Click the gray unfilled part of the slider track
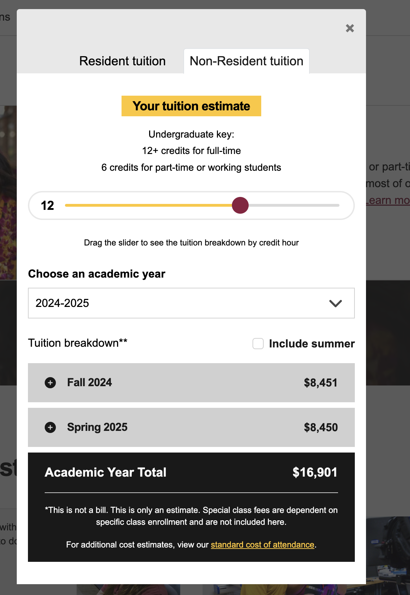 tap(293, 205)
